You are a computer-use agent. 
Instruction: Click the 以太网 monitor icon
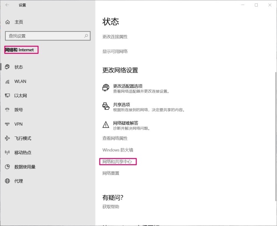(x=7, y=95)
